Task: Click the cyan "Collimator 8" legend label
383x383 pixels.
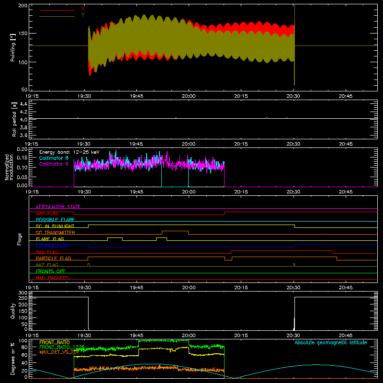Action: click(x=54, y=158)
